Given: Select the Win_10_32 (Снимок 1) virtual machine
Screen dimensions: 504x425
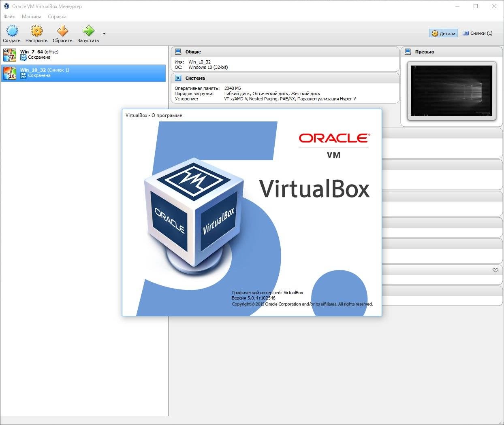Looking at the screenshot, I should click(x=83, y=73).
